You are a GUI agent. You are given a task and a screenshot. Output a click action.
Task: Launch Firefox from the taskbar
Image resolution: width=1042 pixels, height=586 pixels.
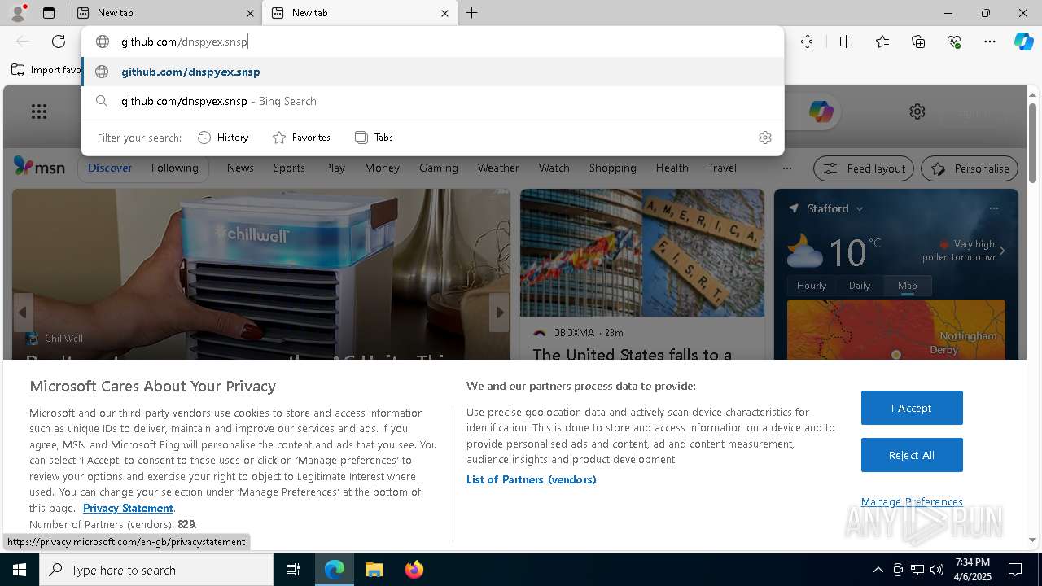tap(414, 570)
